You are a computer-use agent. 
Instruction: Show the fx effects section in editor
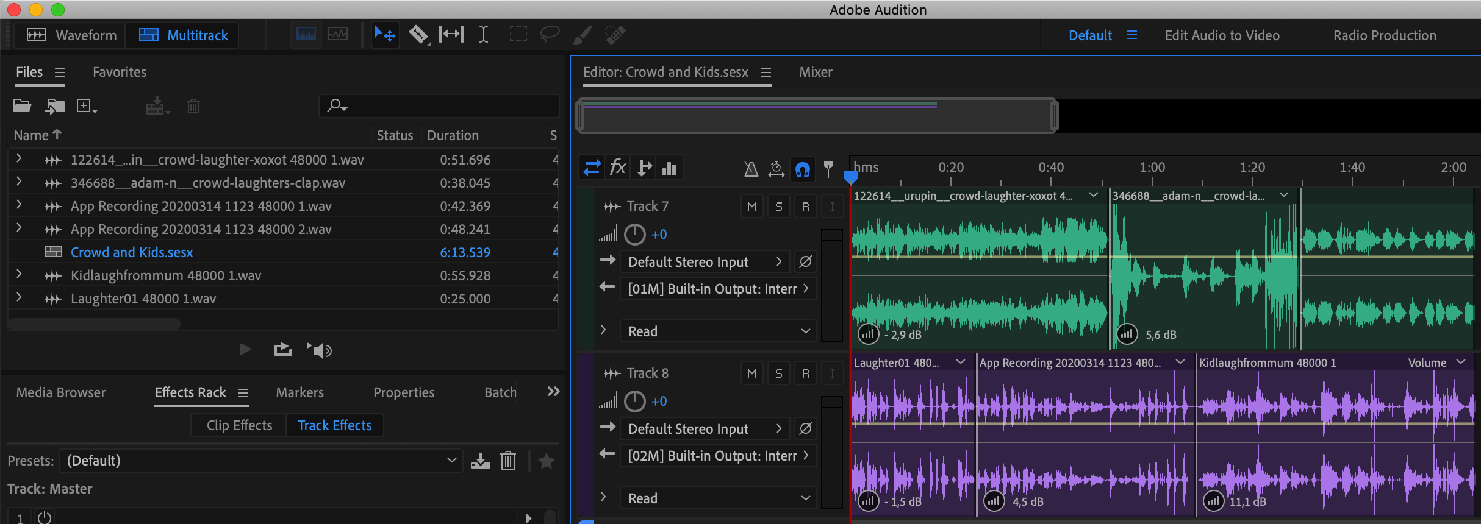coord(618,168)
